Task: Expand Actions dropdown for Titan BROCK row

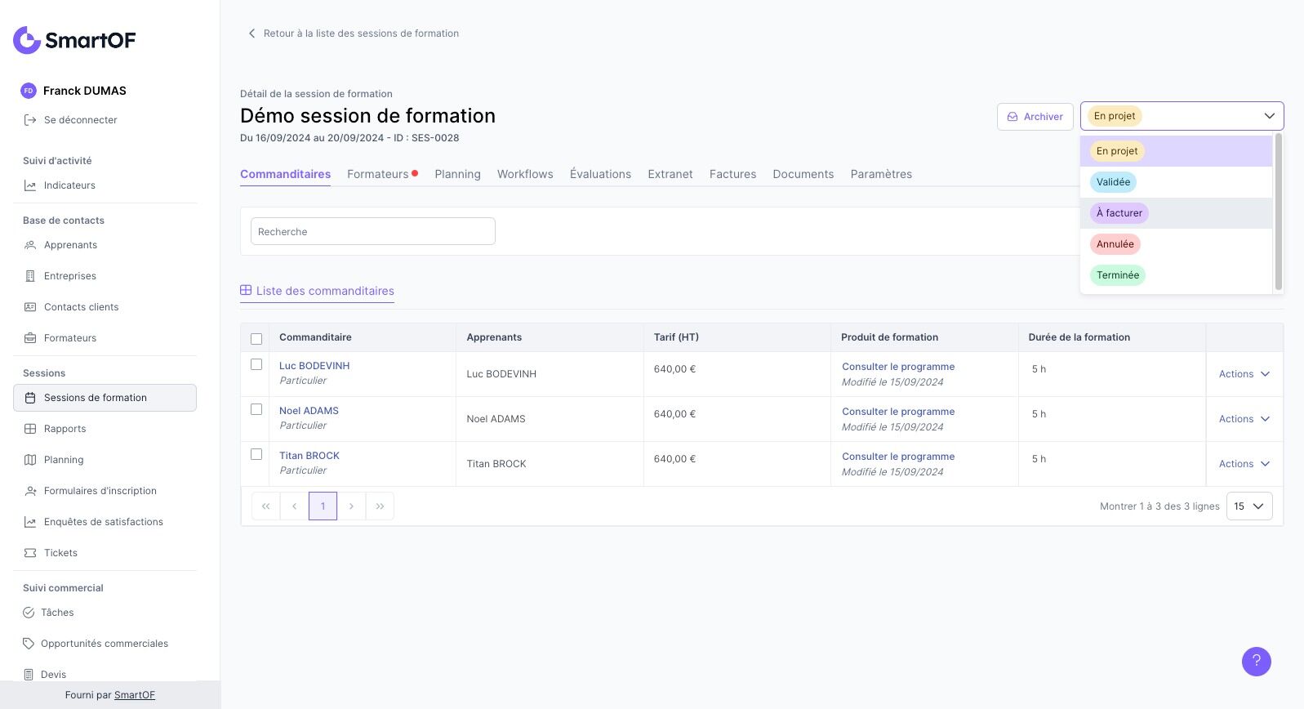Action: click(1244, 464)
